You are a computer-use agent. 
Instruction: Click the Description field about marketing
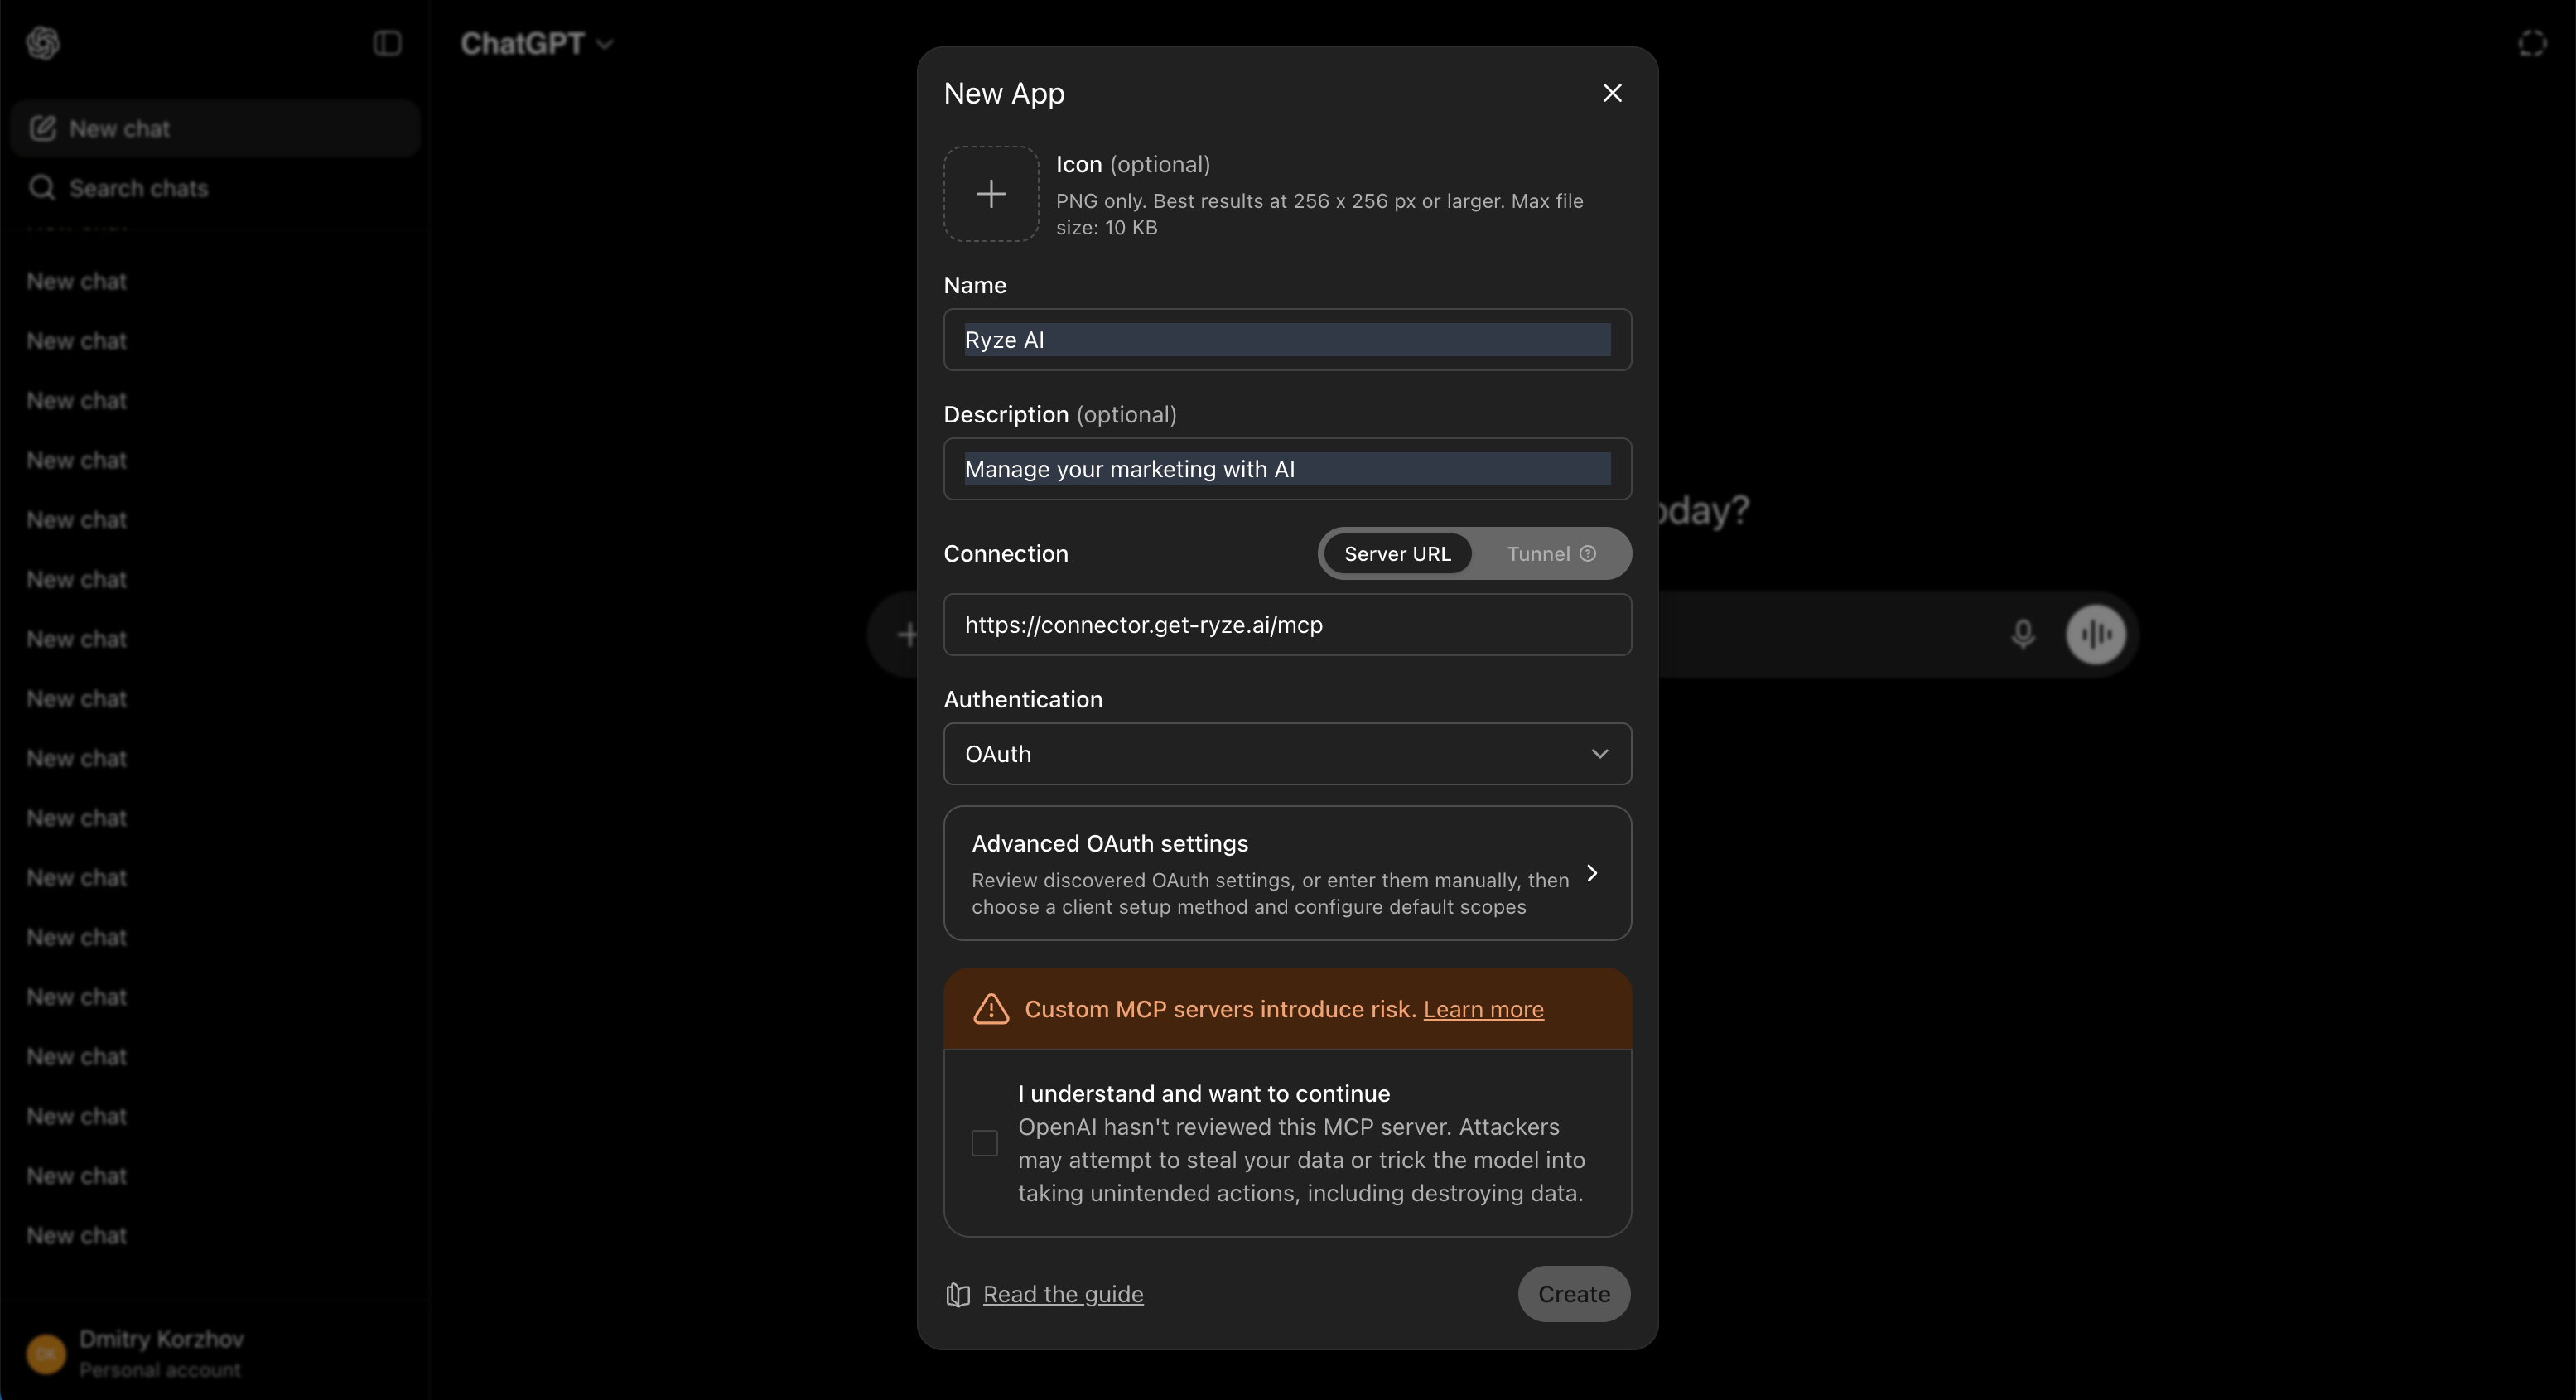pos(1287,469)
